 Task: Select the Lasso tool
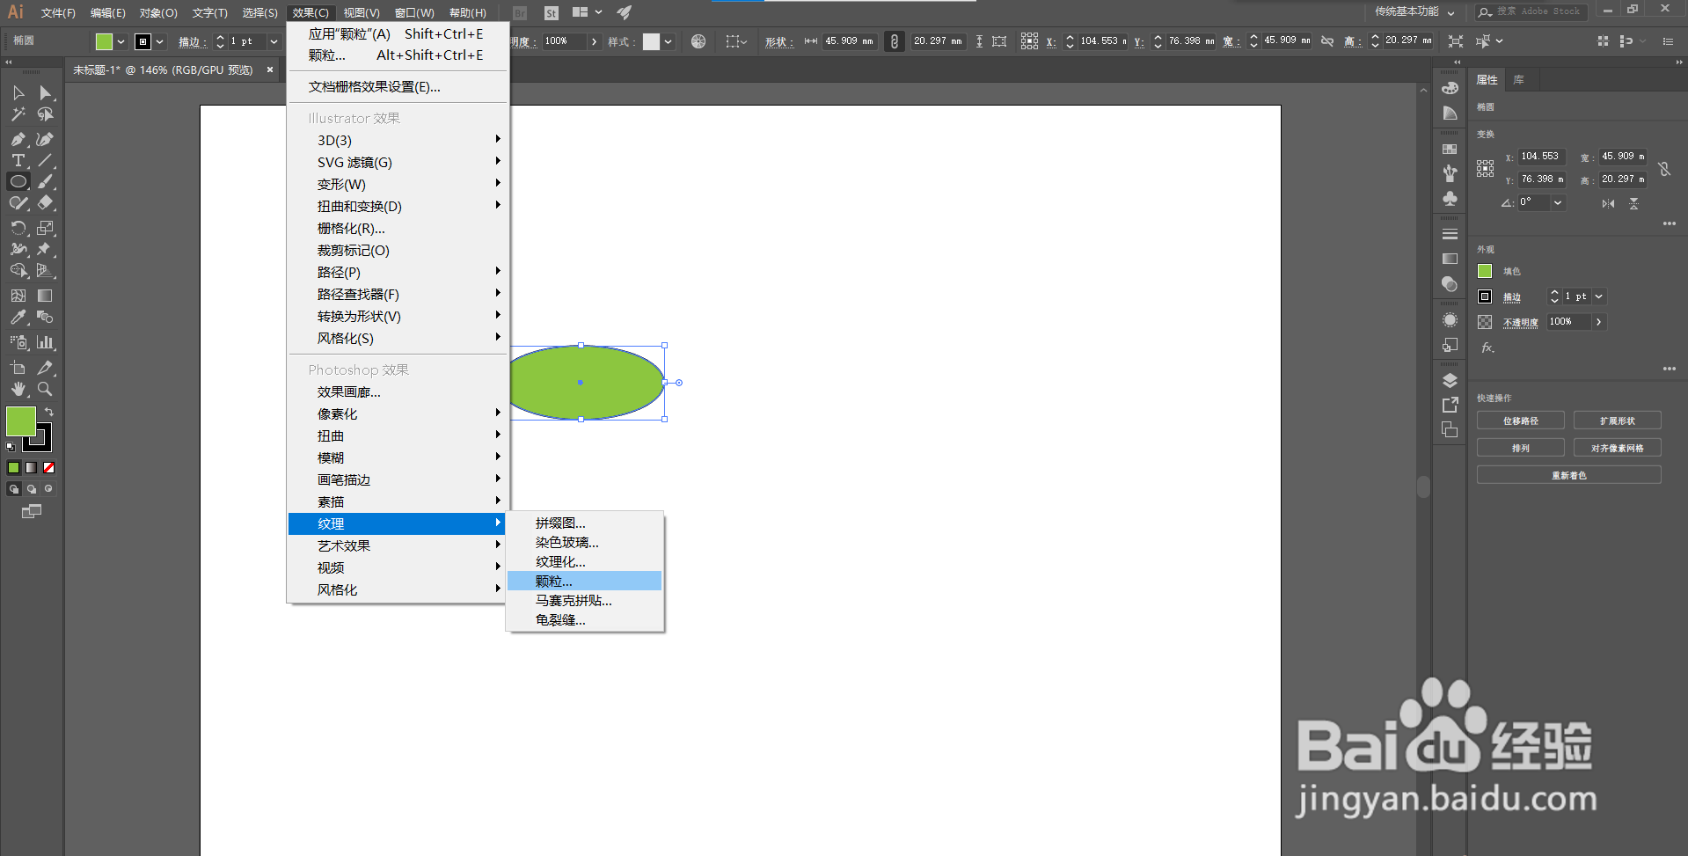click(x=45, y=114)
